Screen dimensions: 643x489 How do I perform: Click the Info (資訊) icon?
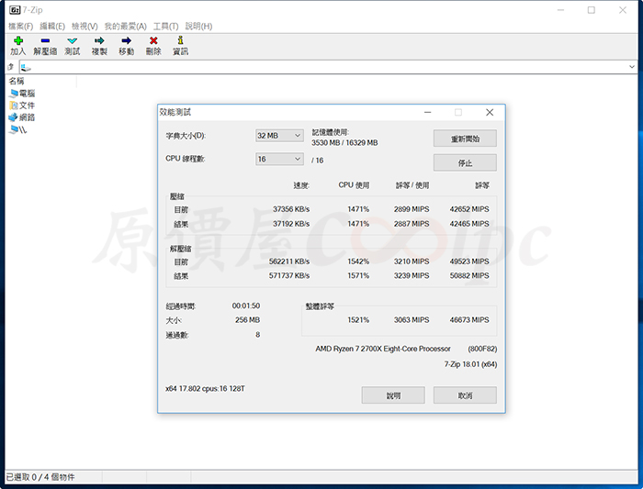pyautogui.click(x=180, y=40)
